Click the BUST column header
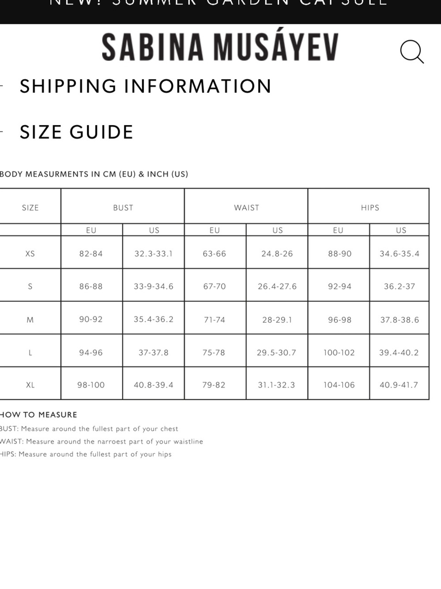Viewport: 441px width, 589px height. click(x=123, y=208)
